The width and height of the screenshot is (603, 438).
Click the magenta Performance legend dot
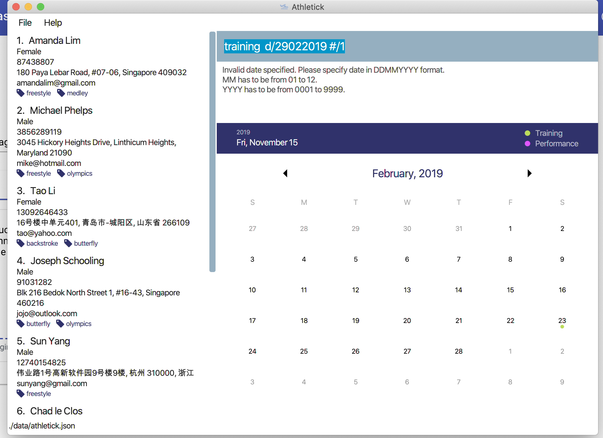527,144
